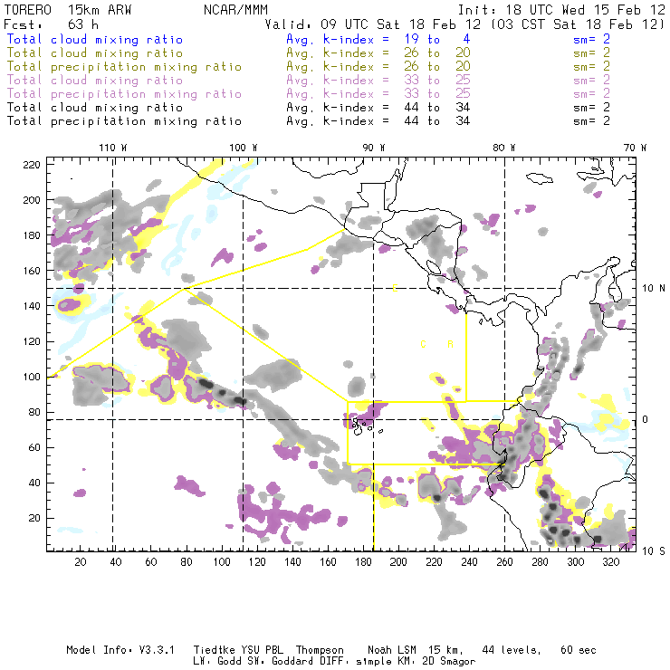Click 'k-index = 26 to 20' in olive precipitation row
Image resolution: width=670 pixels, height=670 pixels.
(397, 67)
